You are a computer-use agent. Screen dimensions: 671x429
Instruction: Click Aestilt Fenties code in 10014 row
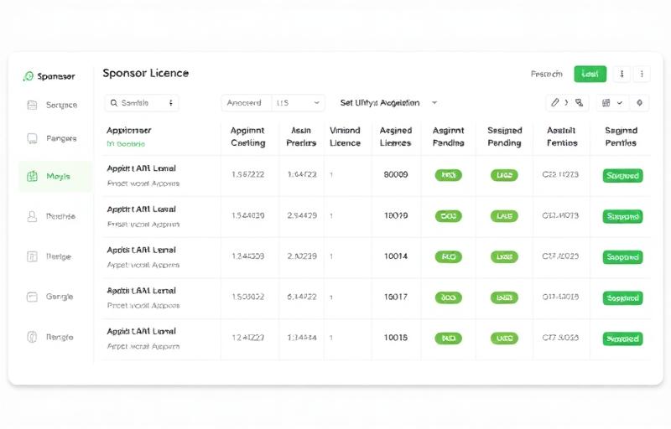(x=560, y=256)
